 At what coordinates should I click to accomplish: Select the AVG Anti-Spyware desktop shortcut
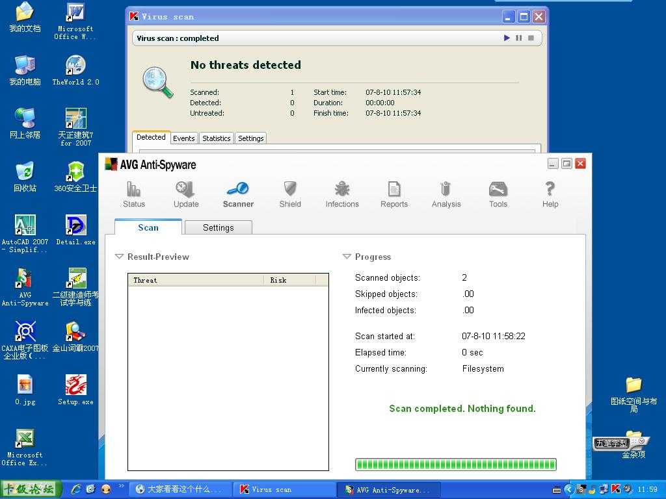[x=25, y=287]
